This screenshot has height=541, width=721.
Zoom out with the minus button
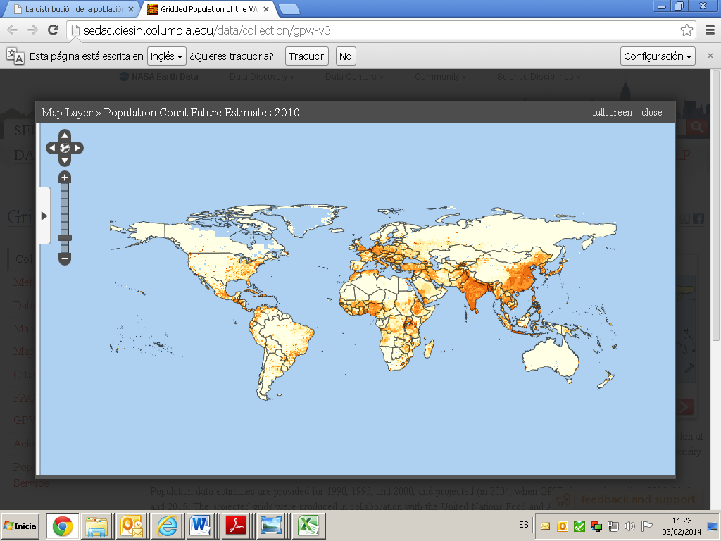pyautogui.click(x=65, y=259)
